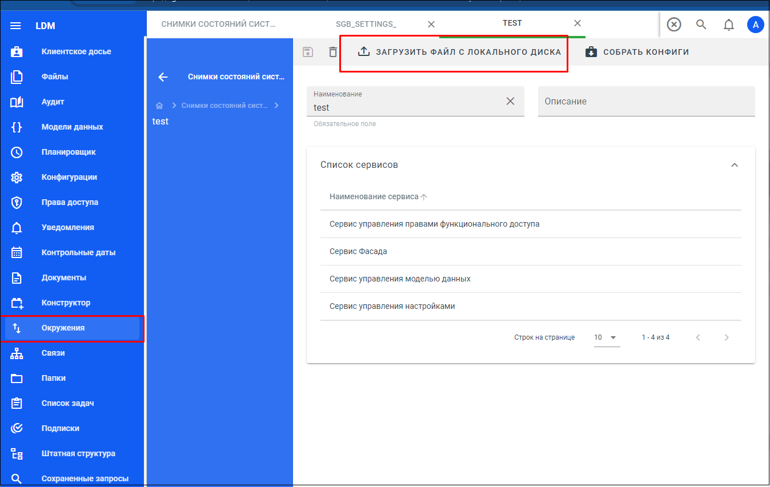Click the Связи hierarchy icon
The height and width of the screenshot is (487, 770).
17,353
